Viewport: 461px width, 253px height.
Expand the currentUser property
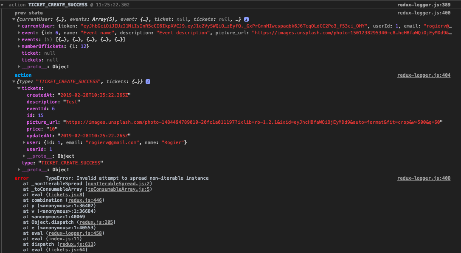coord(19,26)
